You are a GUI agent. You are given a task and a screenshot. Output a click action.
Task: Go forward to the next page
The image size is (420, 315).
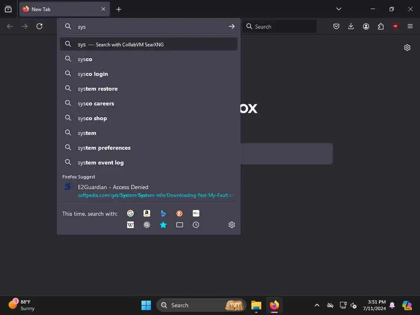25,26
